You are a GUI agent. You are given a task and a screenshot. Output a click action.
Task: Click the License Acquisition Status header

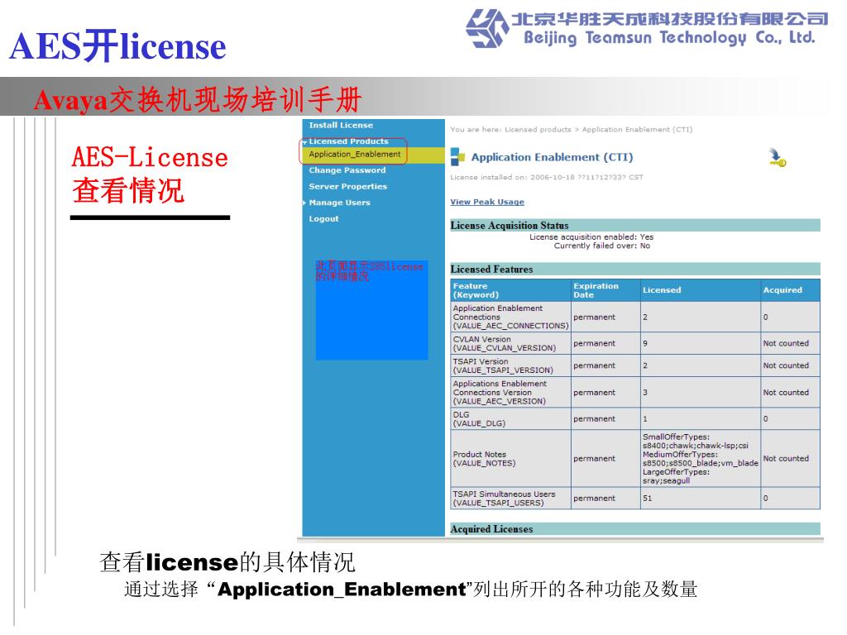[x=635, y=225]
